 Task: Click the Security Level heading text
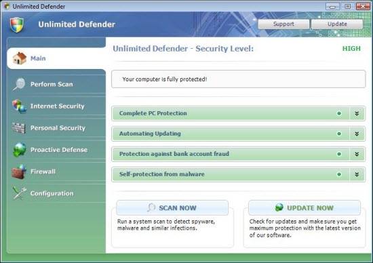[183, 49]
